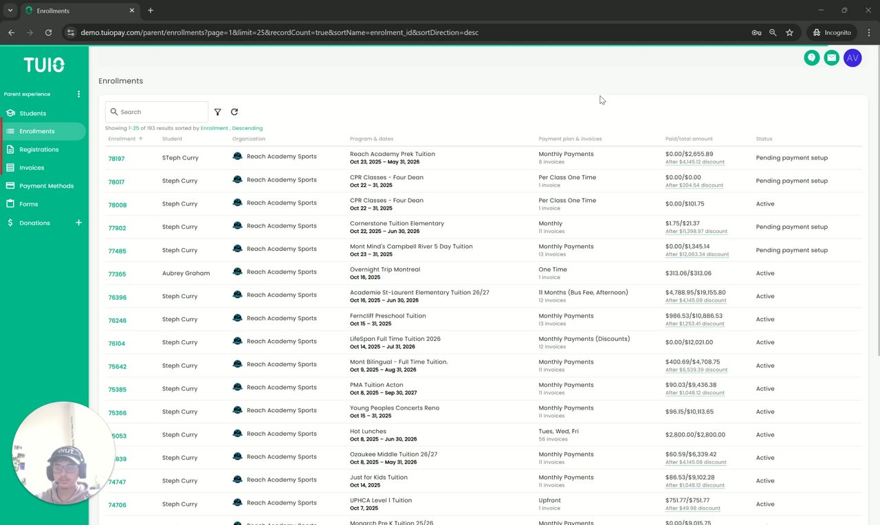This screenshot has height=525, width=880.
Task: Open enrollment 74747
Action: (116, 482)
